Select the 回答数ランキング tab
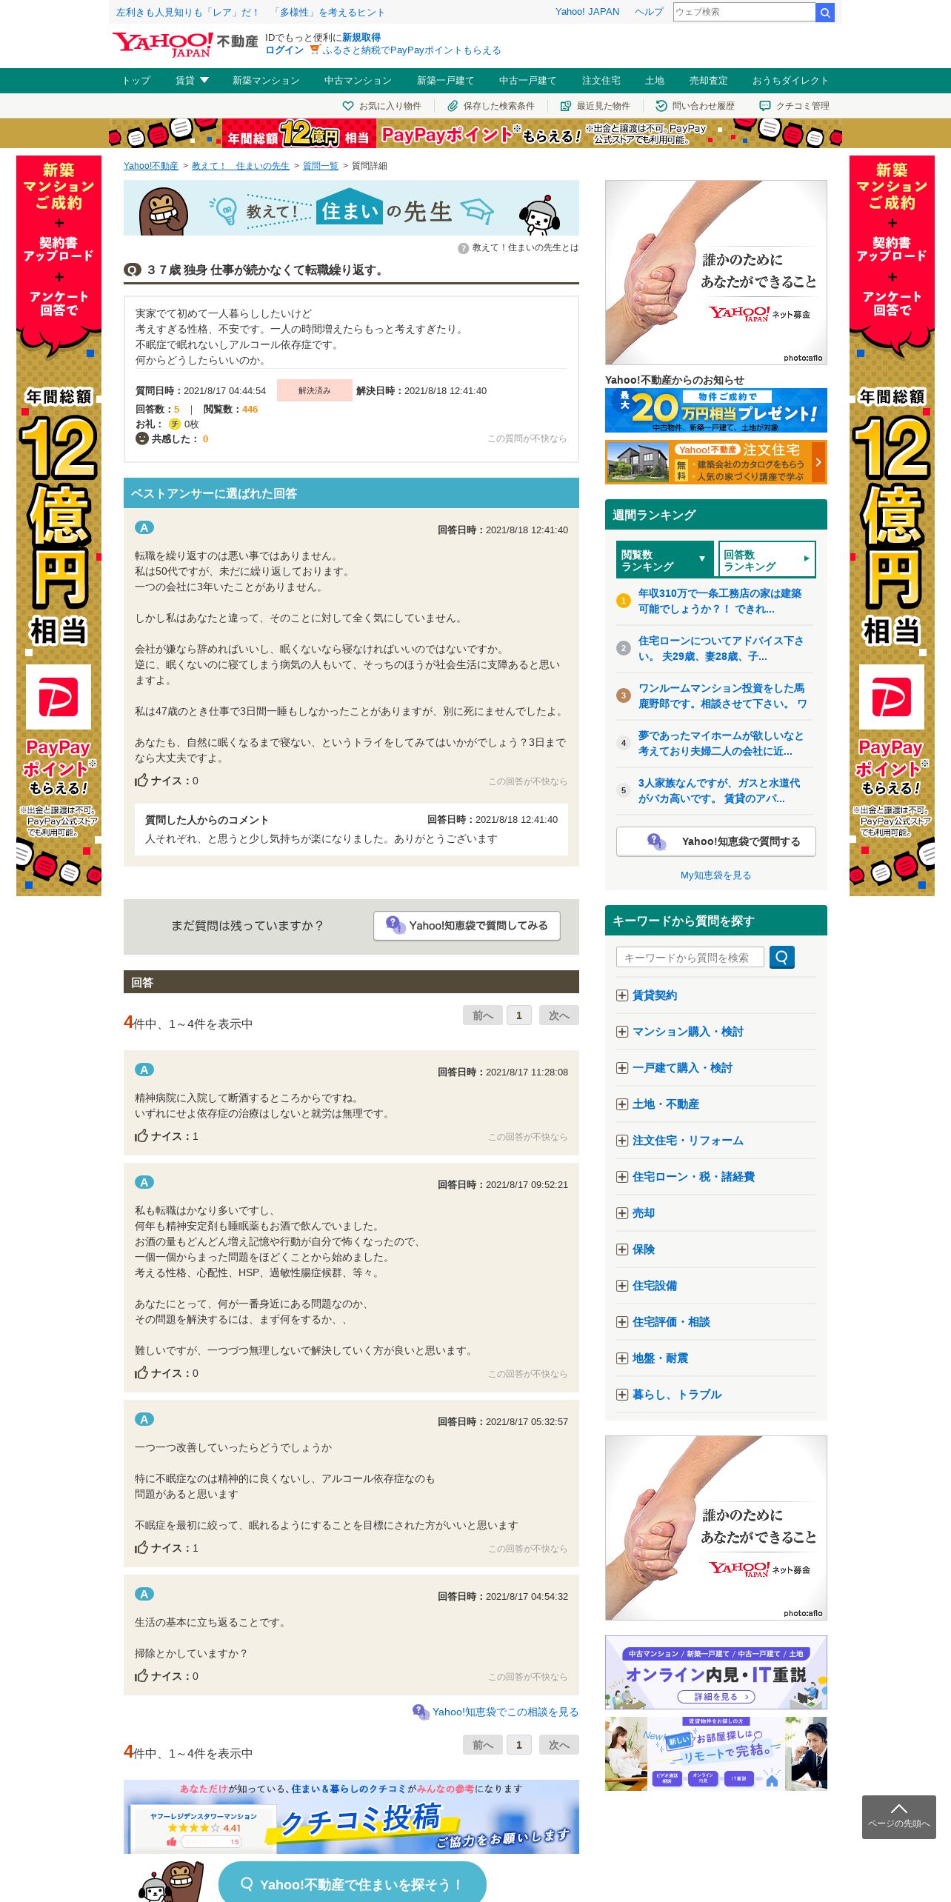The image size is (951, 1902). (x=767, y=560)
